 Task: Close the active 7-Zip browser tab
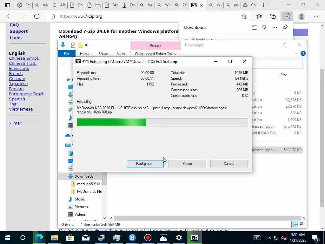click(x=201, y=5)
